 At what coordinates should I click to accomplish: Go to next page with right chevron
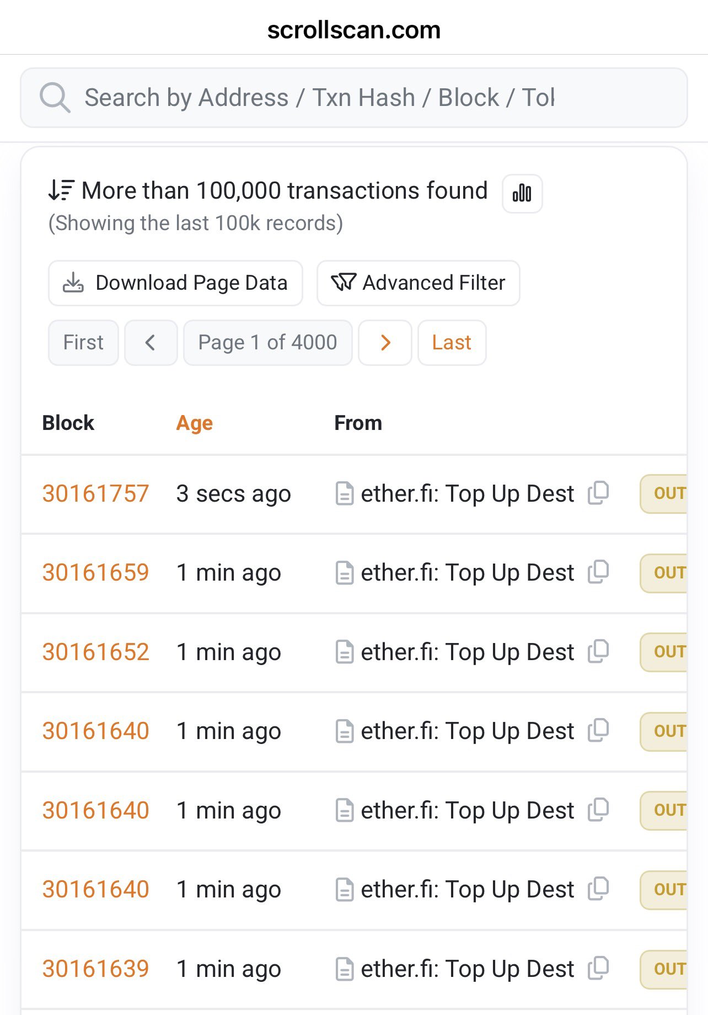385,343
